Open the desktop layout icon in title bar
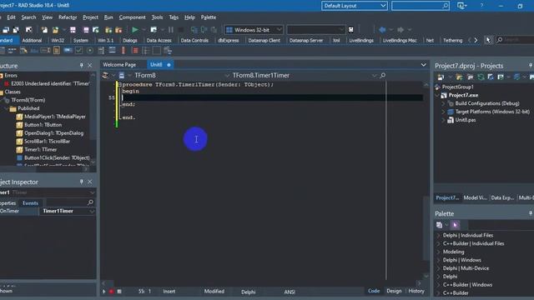Viewport: 534px width, 300px height. (461, 6)
